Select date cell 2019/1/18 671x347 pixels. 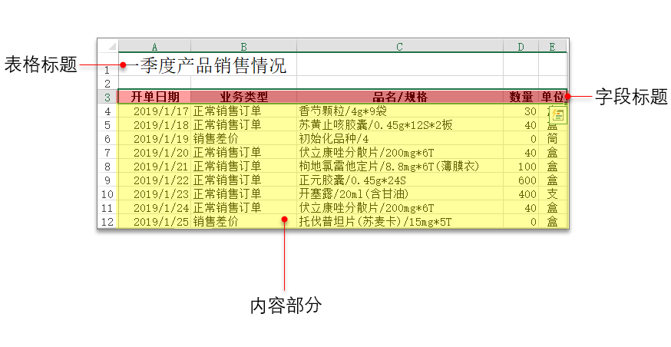(x=154, y=124)
